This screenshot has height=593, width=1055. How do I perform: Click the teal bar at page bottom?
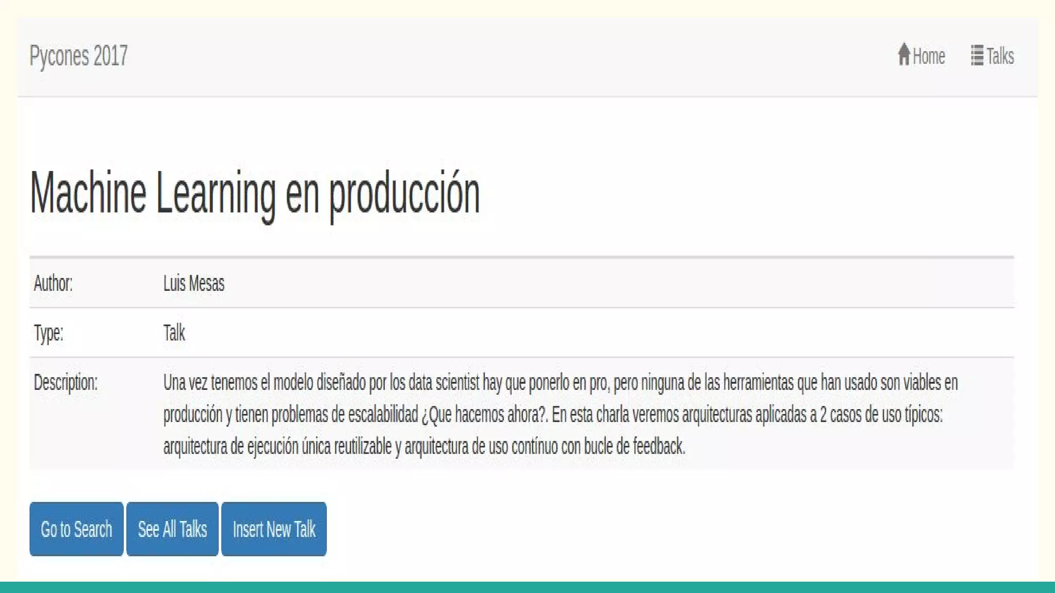pyautogui.click(x=527, y=587)
